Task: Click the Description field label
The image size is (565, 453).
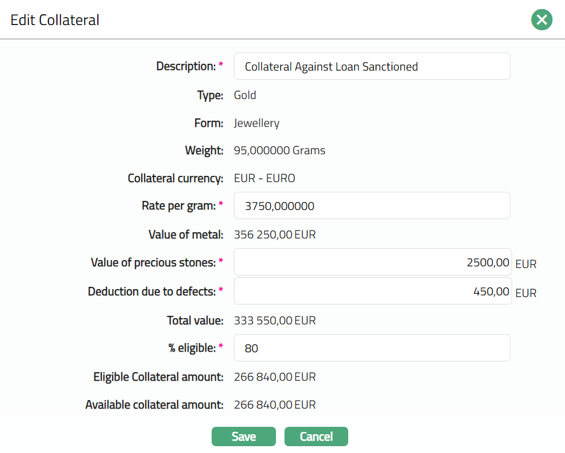Action: coord(185,67)
